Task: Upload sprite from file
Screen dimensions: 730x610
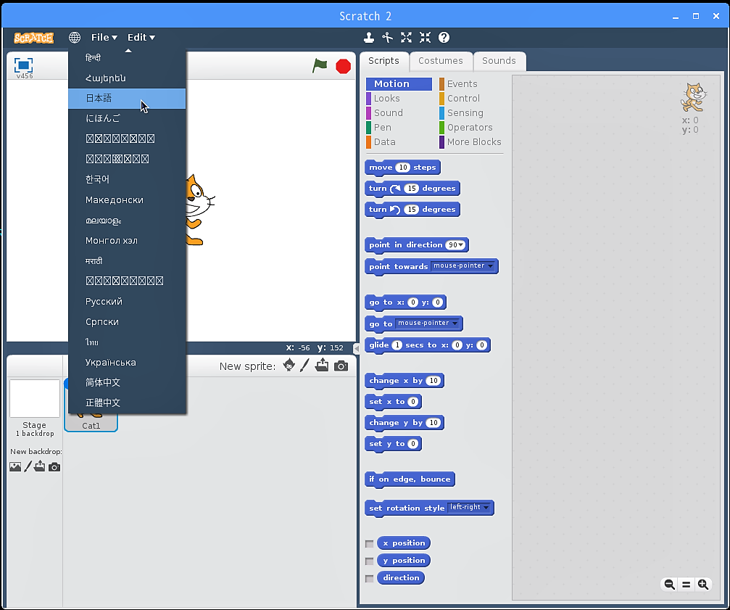Action: (x=322, y=366)
